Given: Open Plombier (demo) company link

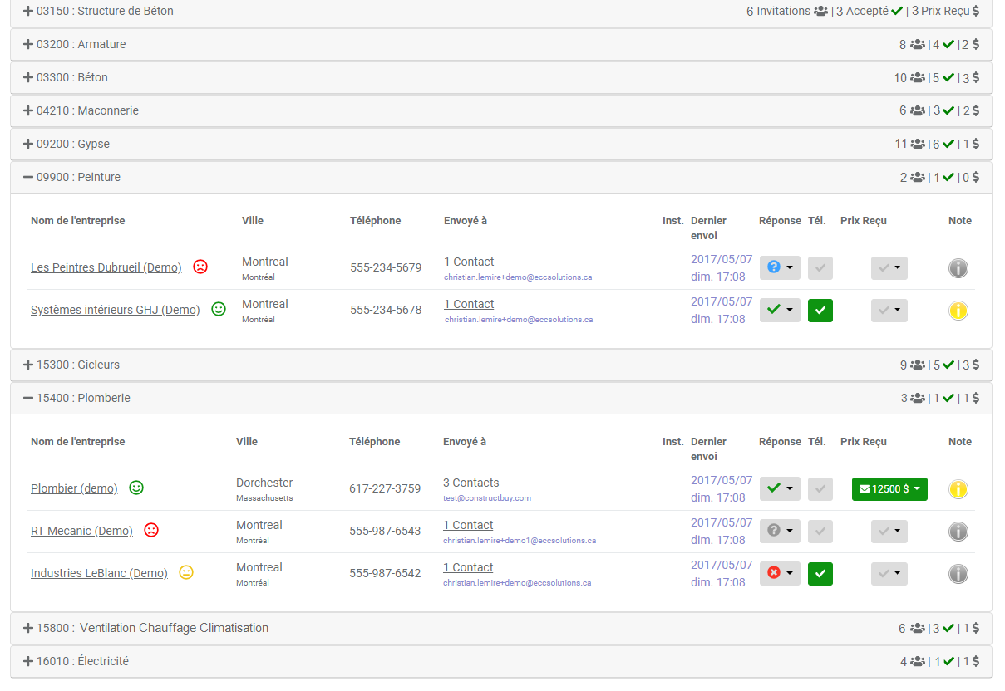Looking at the screenshot, I should [74, 488].
